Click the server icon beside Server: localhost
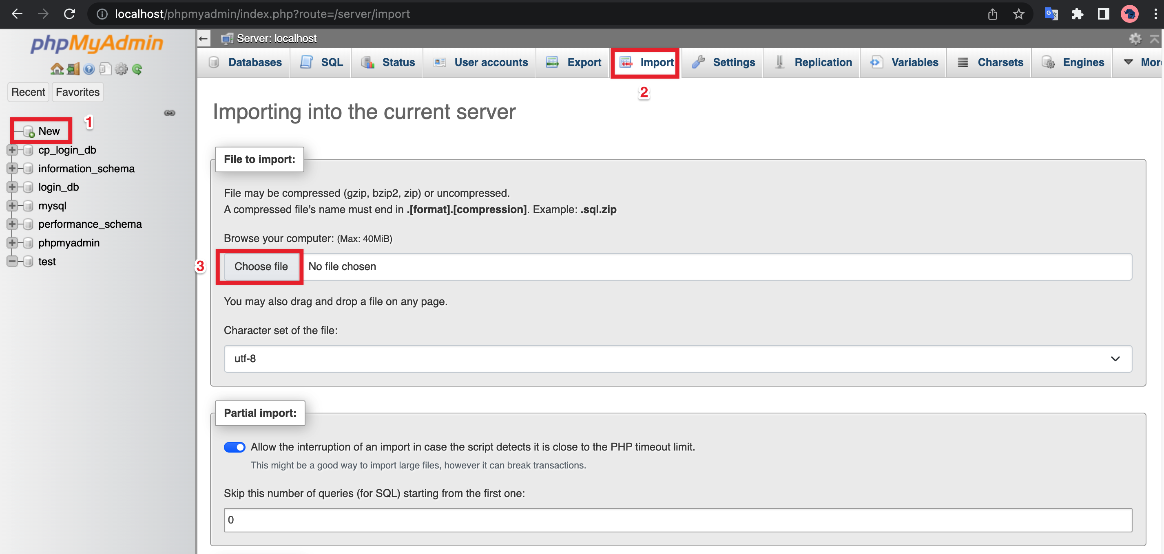 point(227,39)
